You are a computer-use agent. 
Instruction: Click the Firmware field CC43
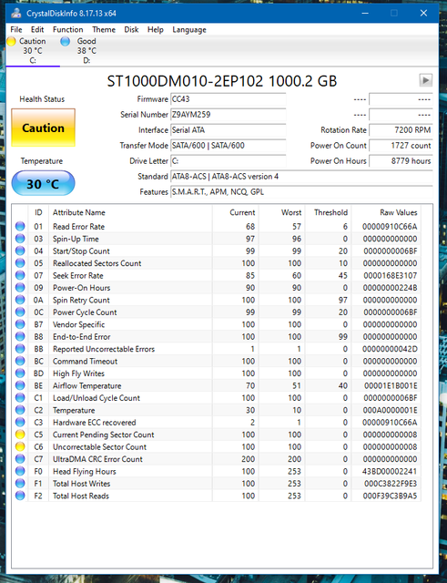click(229, 99)
